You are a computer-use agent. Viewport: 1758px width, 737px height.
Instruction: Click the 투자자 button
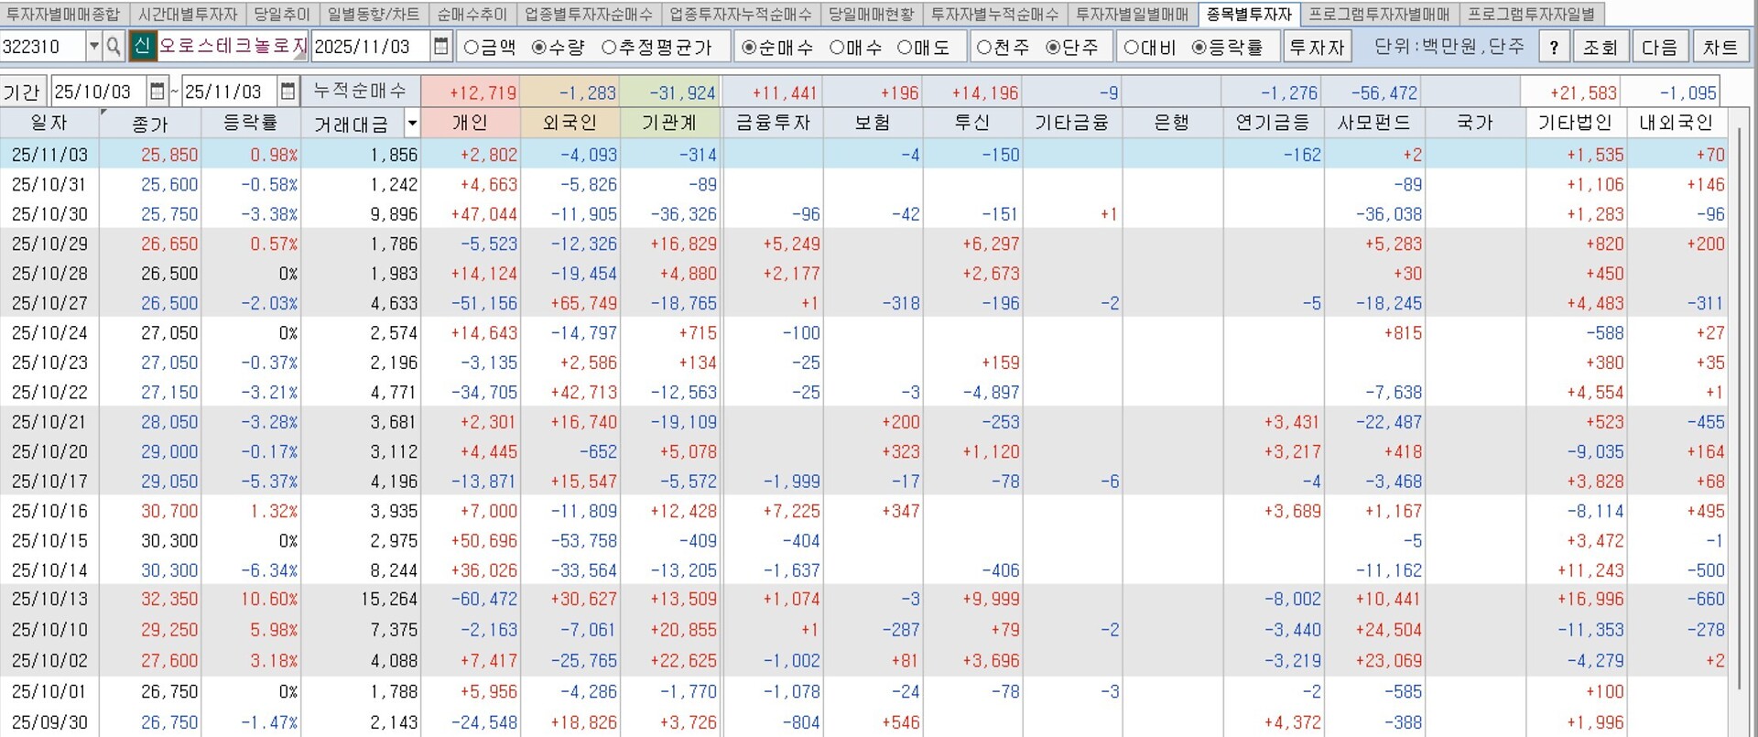(x=1317, y=47)
